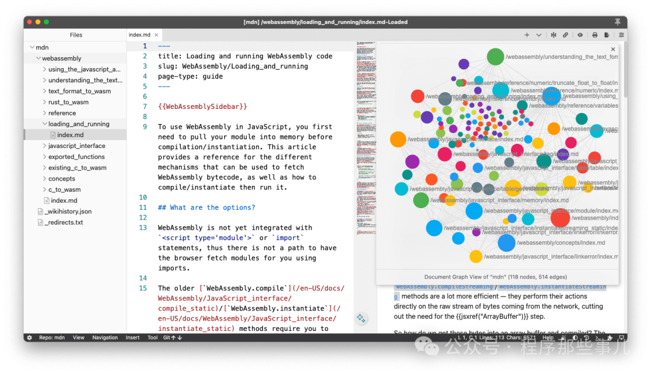
Task: Click the pin icon in the title bar
Action: 618,22
